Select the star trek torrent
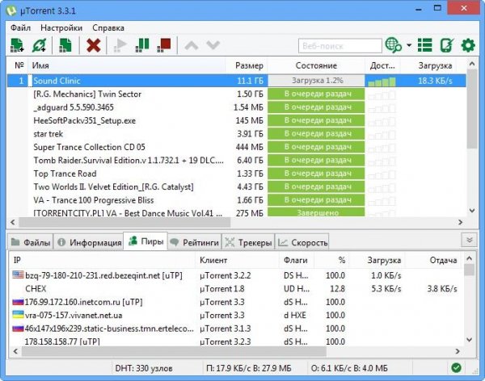This screenshot has width=485, height=381. pyautogui.click(x=237, y=134)
